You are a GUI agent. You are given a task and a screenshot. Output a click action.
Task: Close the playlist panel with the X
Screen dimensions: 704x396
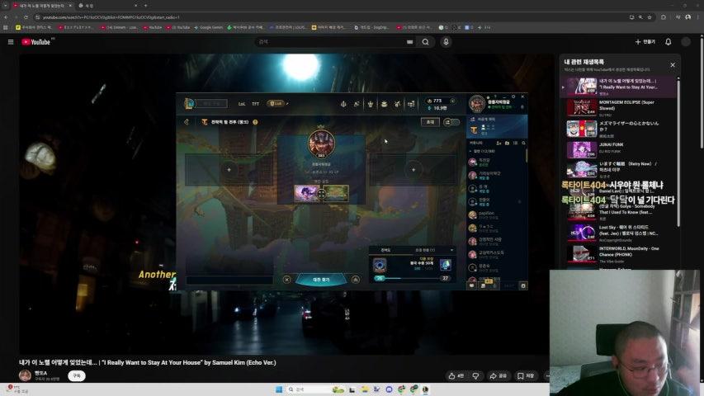(x=673, y=64)
